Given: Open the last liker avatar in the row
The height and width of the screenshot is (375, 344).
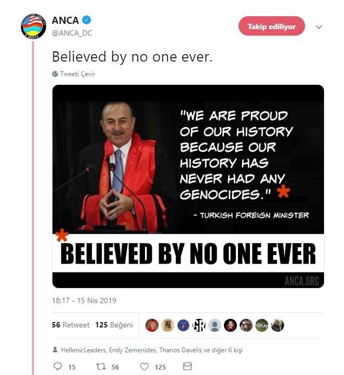Looking at the screenshot, I should (x=277, y=325).
